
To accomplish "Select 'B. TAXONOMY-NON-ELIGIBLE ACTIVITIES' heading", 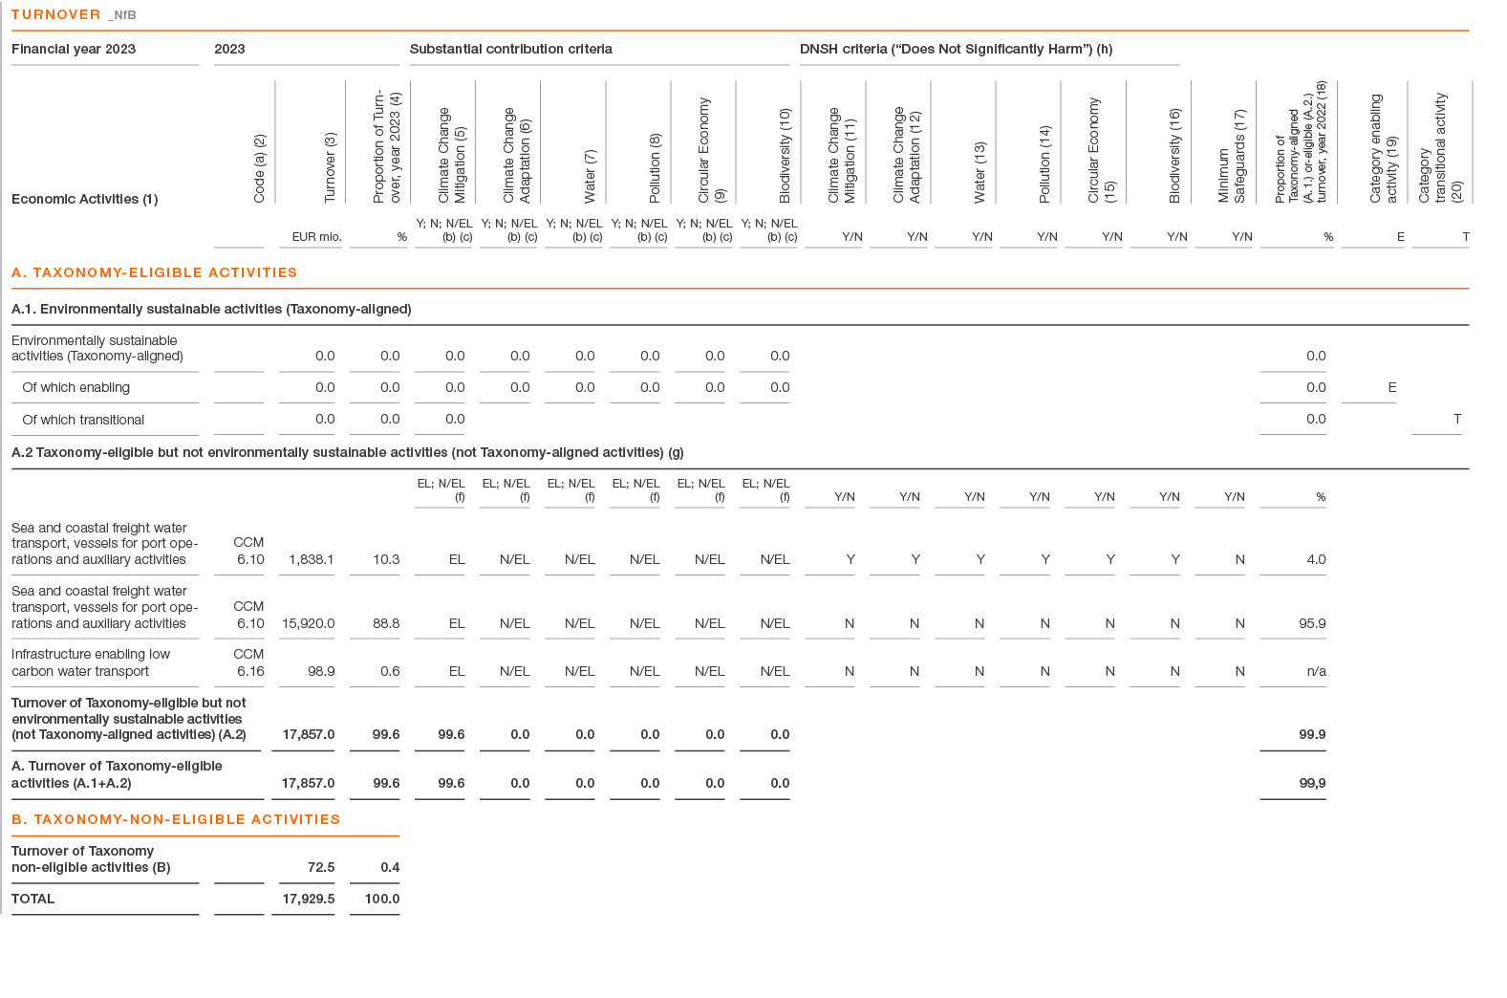I will (176, 819).
